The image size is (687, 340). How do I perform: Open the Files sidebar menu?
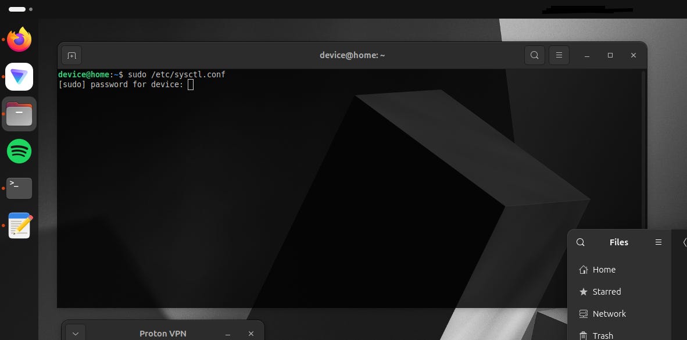coord(659,242)
